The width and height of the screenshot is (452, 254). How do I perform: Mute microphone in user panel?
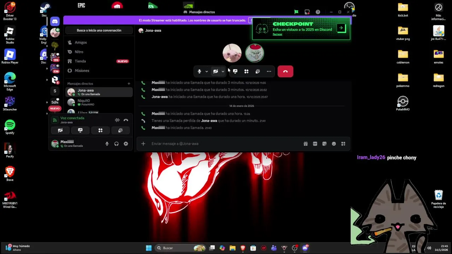click(x=107, y=144)
